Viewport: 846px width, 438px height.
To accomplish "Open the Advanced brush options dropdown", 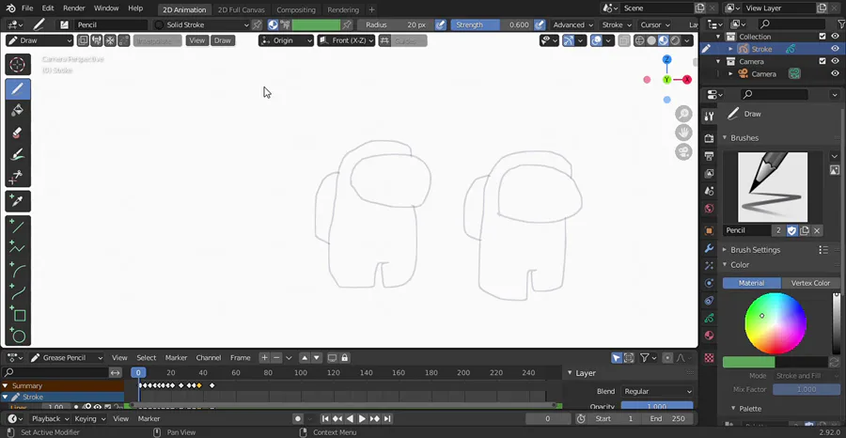I will tap(572, 24).
